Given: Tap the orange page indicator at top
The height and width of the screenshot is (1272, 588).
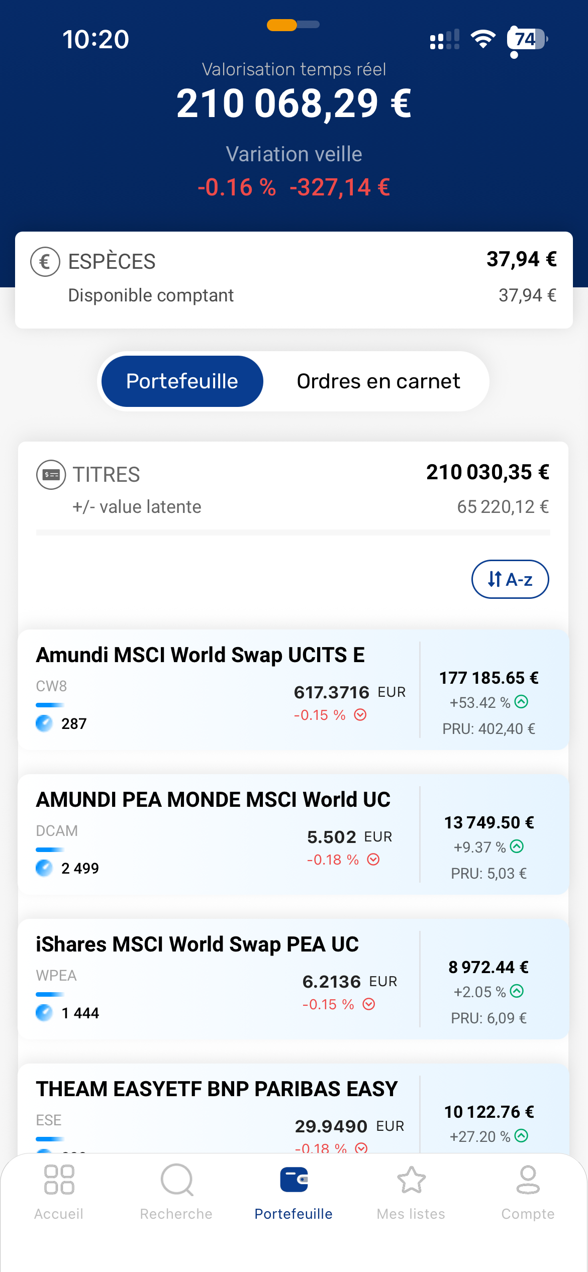Looking at the screenshot, I should coord(282,25).
